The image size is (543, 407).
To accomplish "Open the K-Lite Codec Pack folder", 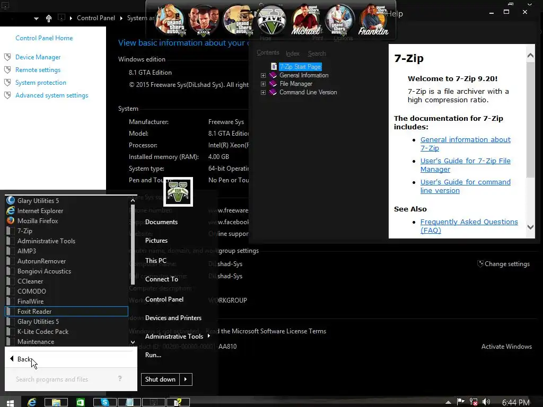I will pyautogui.click(x=66, y=331).
